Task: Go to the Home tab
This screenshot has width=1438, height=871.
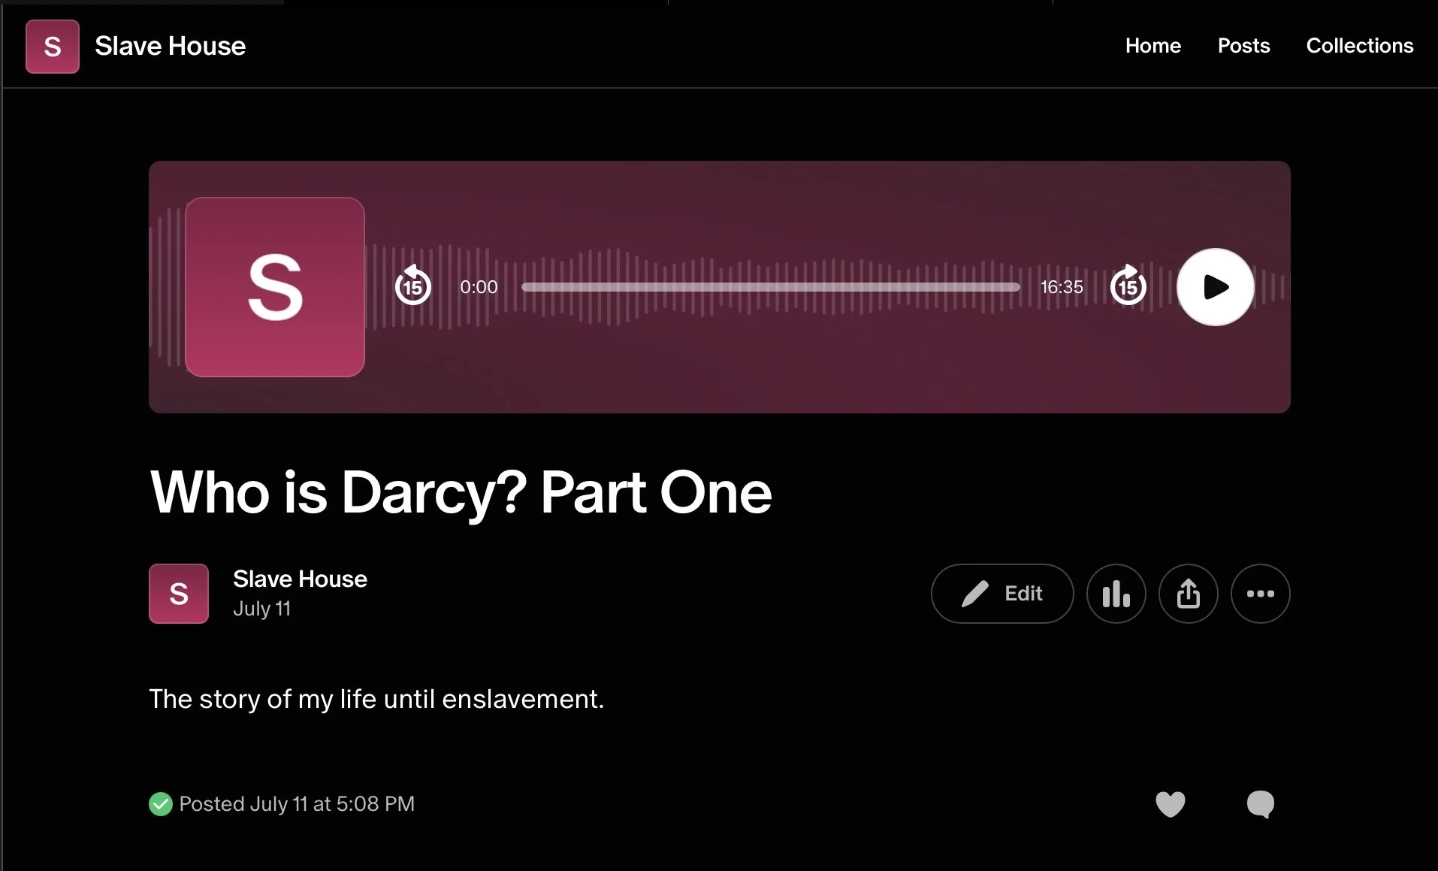Action: pos(1153,46)
